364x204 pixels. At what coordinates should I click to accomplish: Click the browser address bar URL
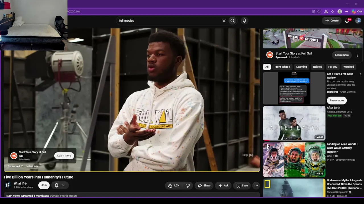click(74, 12)
